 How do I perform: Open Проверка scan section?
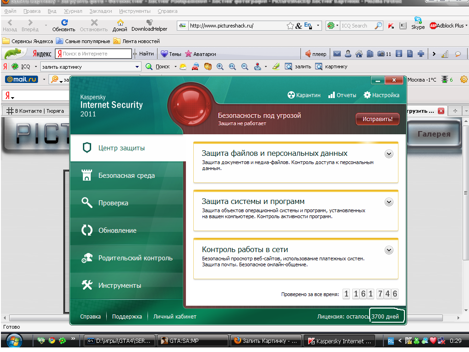(x=127, y=203)
